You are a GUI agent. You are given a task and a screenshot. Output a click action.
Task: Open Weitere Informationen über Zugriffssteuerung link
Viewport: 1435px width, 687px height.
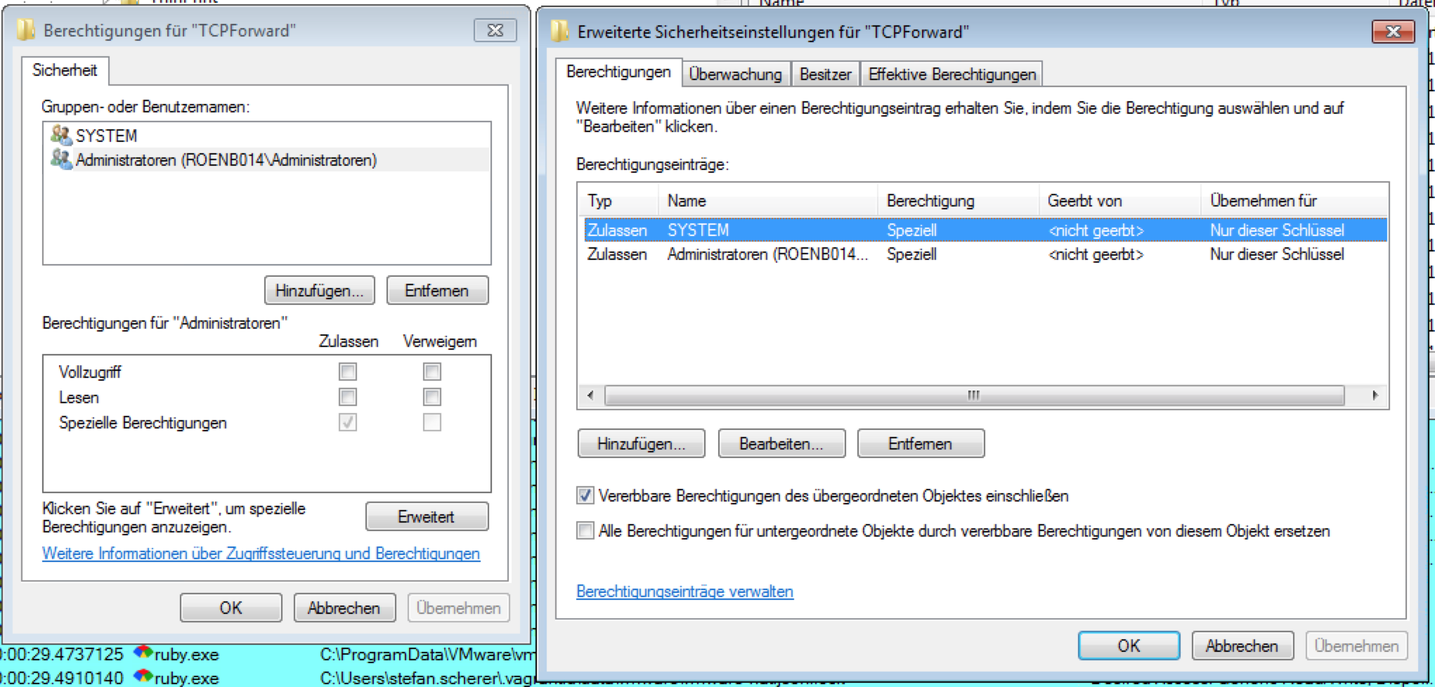coord(261,554)
